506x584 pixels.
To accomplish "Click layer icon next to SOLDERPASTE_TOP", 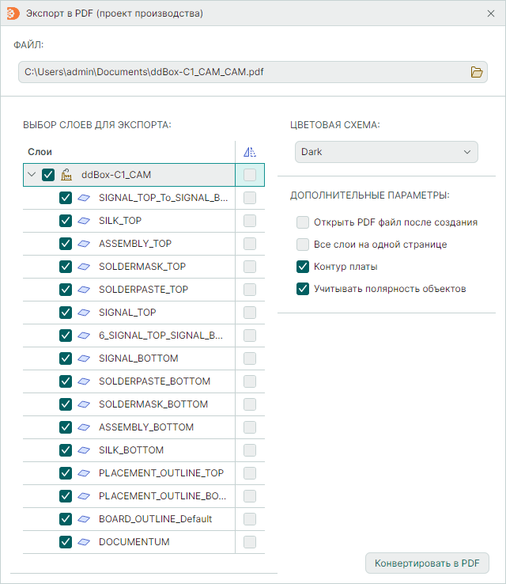I will coord(84,290).
